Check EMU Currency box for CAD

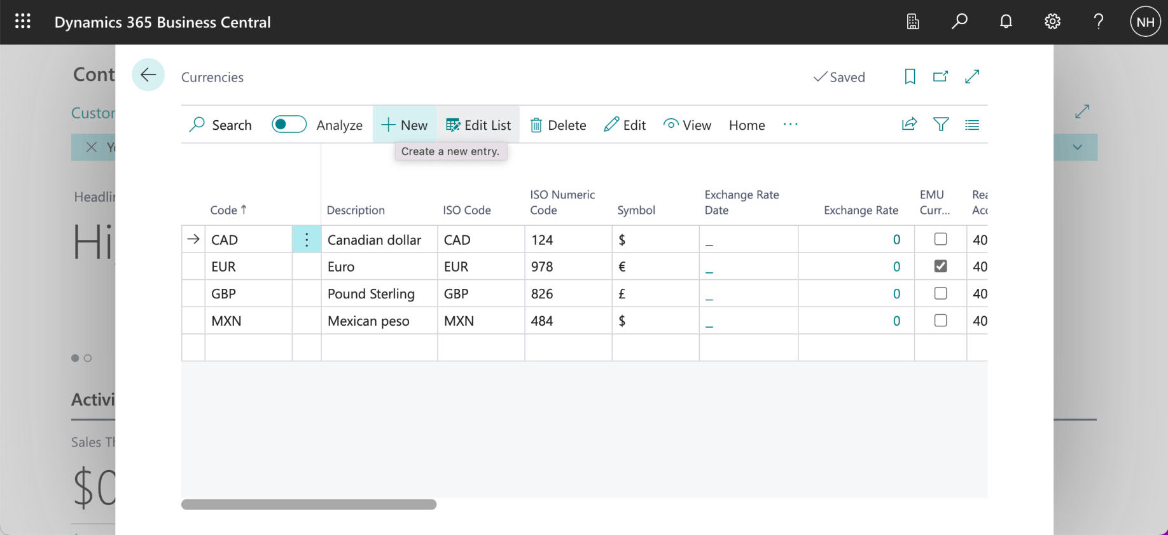click(940, 239)
